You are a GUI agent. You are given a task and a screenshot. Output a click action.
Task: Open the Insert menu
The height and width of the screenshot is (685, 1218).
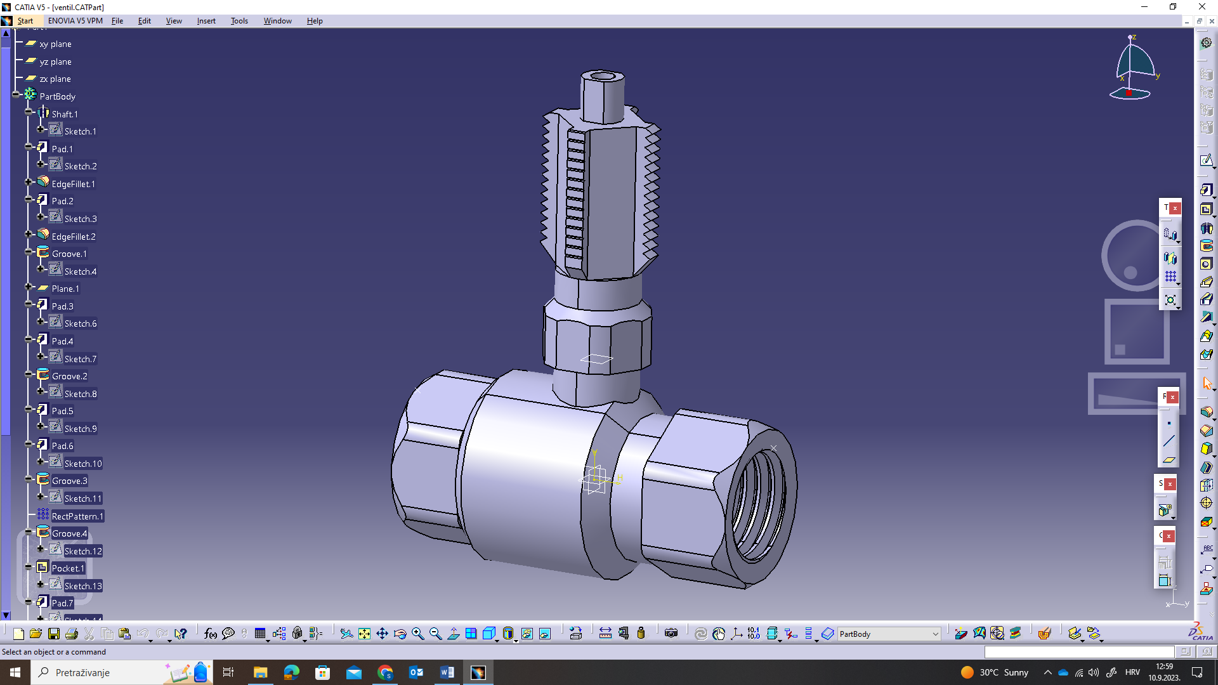pos(206,21)
